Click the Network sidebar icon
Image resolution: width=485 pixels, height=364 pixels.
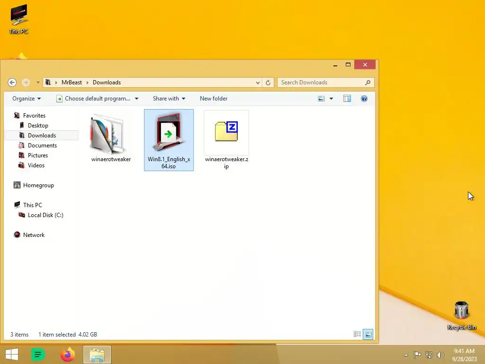(x=17, y=235)
